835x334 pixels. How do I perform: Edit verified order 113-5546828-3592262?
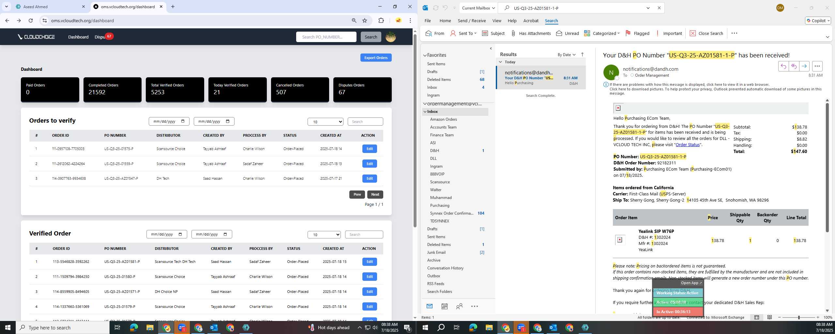370,262
